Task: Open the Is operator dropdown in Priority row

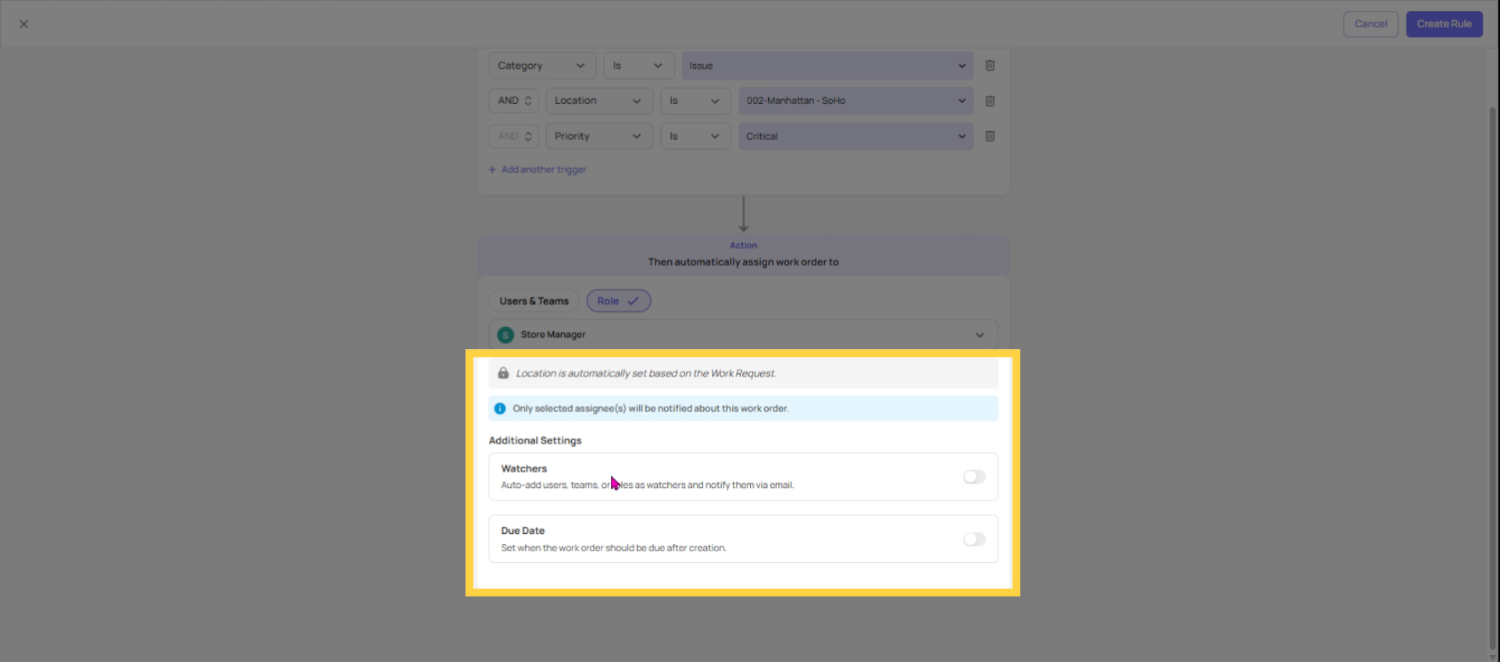Action: pyautogui.click(x=695, y=136)
